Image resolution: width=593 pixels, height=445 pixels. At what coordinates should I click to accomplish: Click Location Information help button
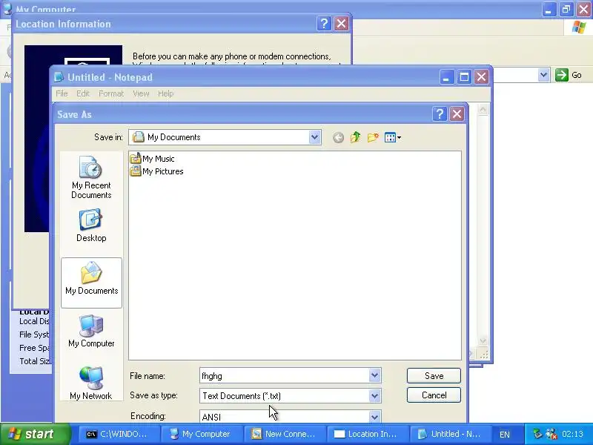[324, 24]
